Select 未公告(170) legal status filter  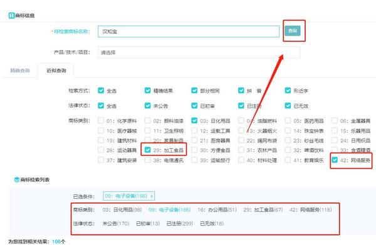[116, 224]
